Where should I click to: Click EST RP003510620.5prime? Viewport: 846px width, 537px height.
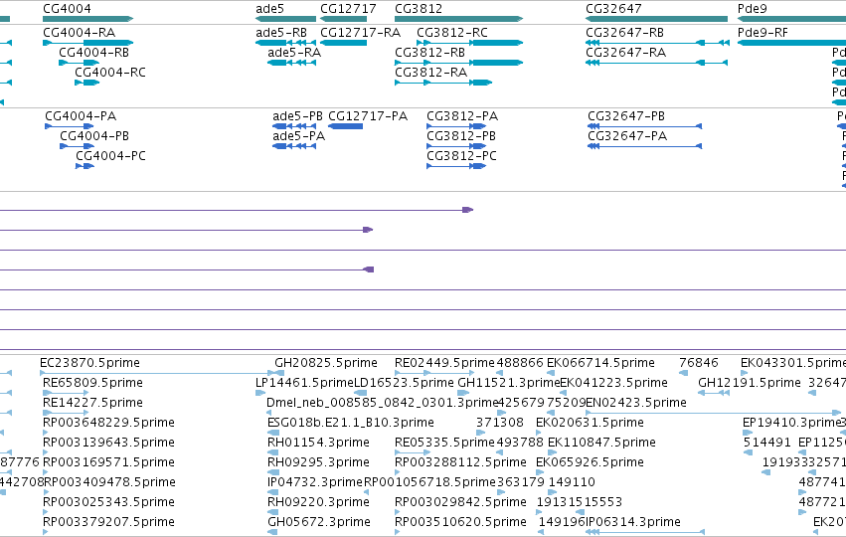tap(398, 532)
